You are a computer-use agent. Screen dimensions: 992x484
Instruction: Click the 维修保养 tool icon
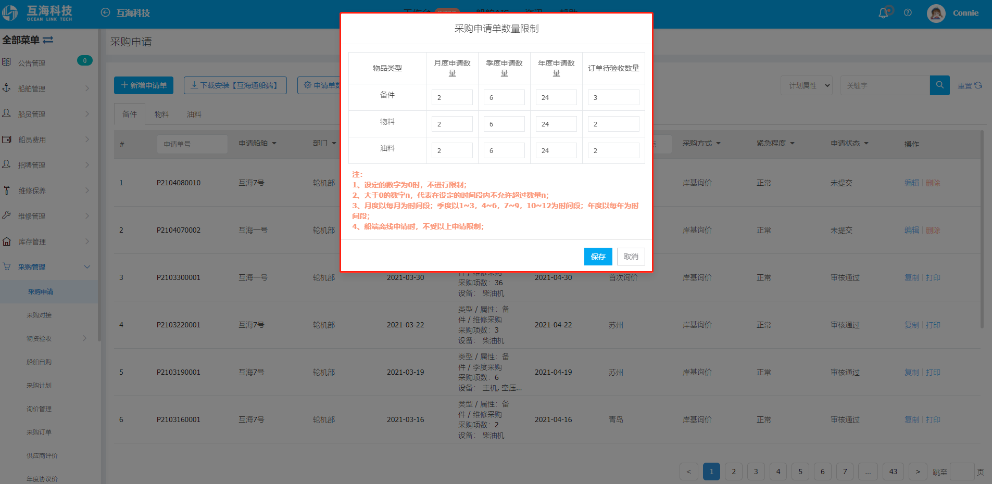point(6,190)
